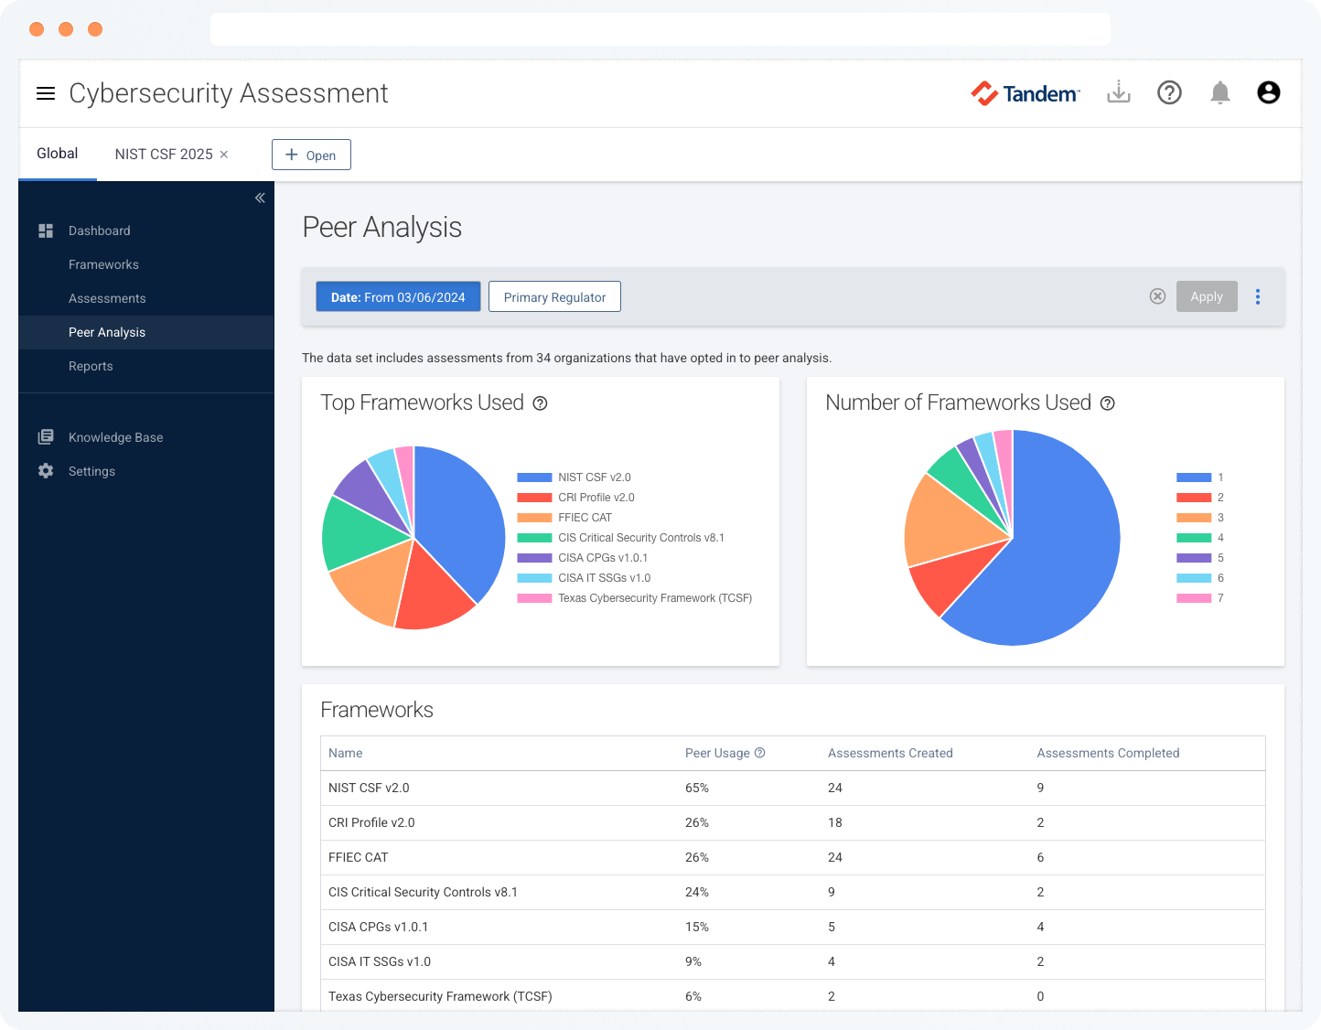Image resolution: width=1321 pixels, height=1030 pixels.
Task: Open help via question mark icon
Action: pyautogui.click(x=1169, y=92)
